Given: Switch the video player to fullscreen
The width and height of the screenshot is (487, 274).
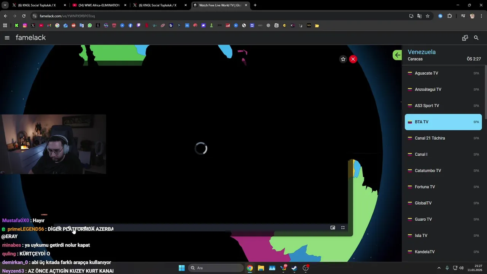Looking at the screenshot, I should pyautogui.click(x=343, y=228).
